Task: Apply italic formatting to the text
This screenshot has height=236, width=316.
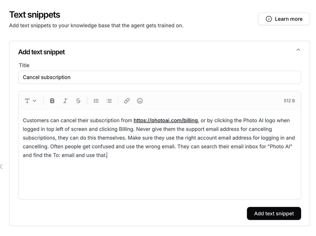Action: tap(65, 101)
